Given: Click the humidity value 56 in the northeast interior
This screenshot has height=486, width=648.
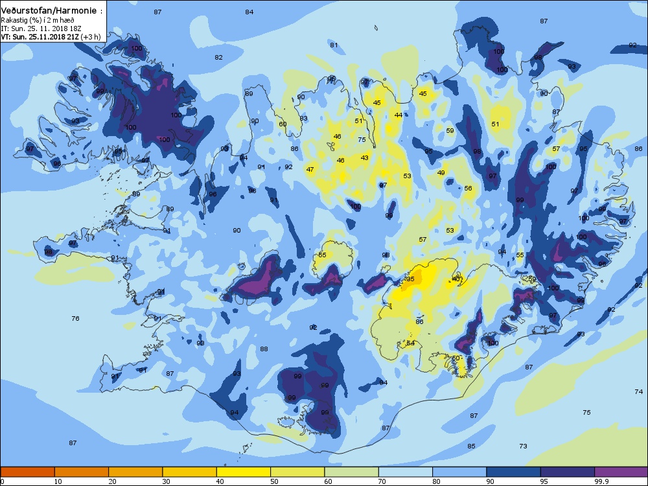Looking at the screenshot, I should (468, 189).
